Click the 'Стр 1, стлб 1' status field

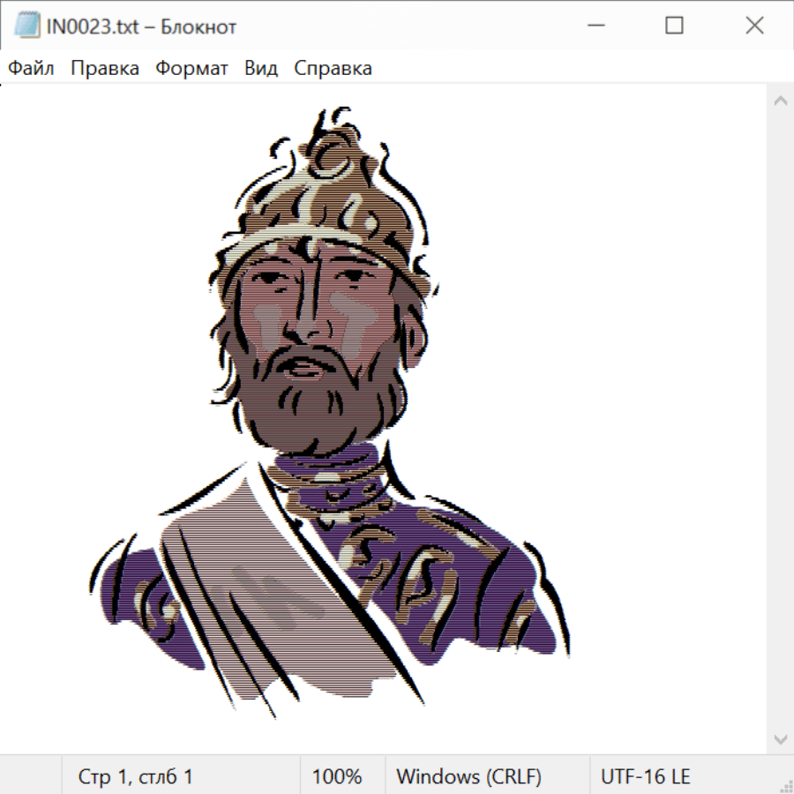(135, 776)
